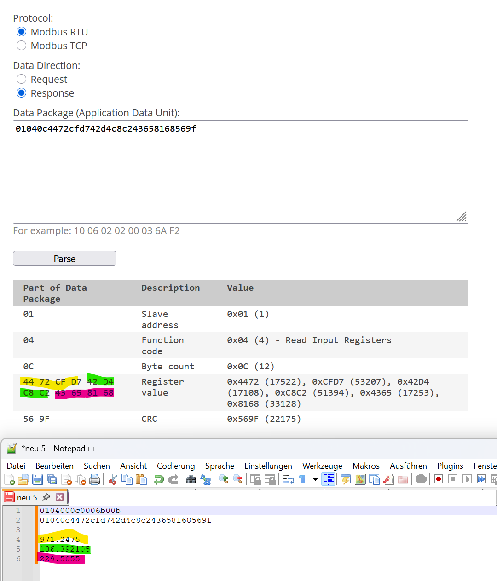
Task: Expand the show-all-characters dropdown arrow
Action: [x=315, y=479]
